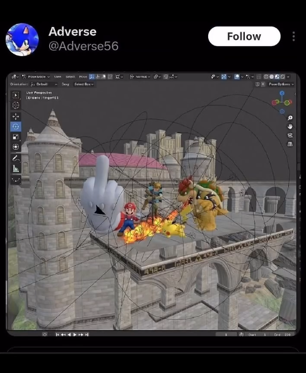Toggle the viewport gizmos button

(224, 76)
